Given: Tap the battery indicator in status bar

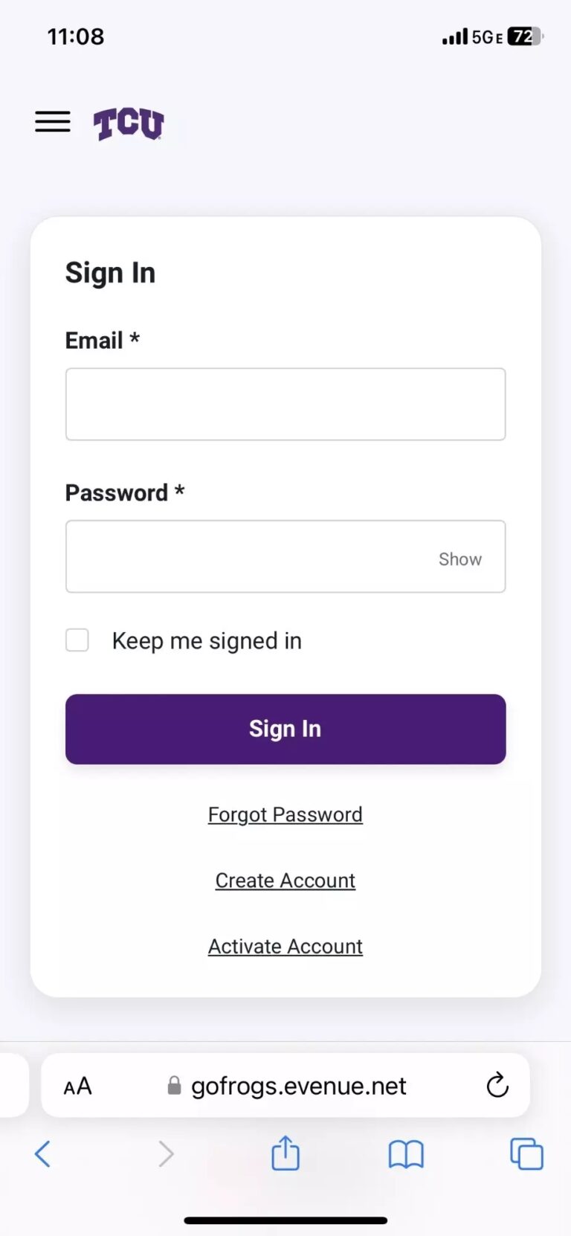Looking at the screenshot, I should coord(525,36).
